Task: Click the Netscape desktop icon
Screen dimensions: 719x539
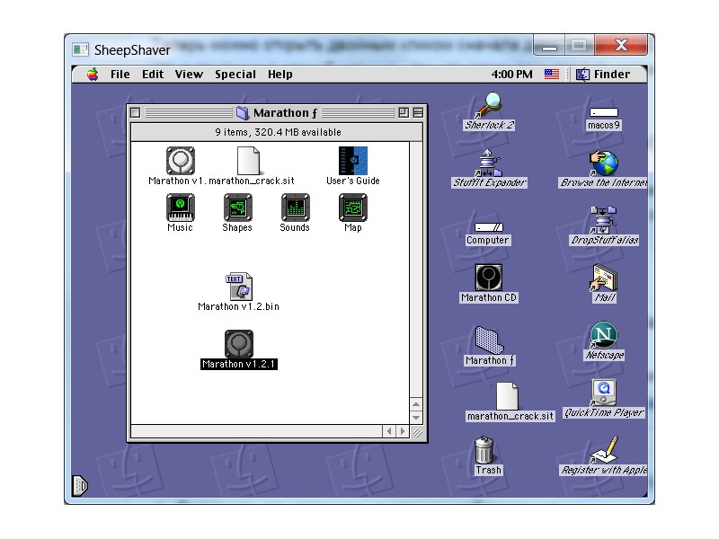Action: pos(603,335)
